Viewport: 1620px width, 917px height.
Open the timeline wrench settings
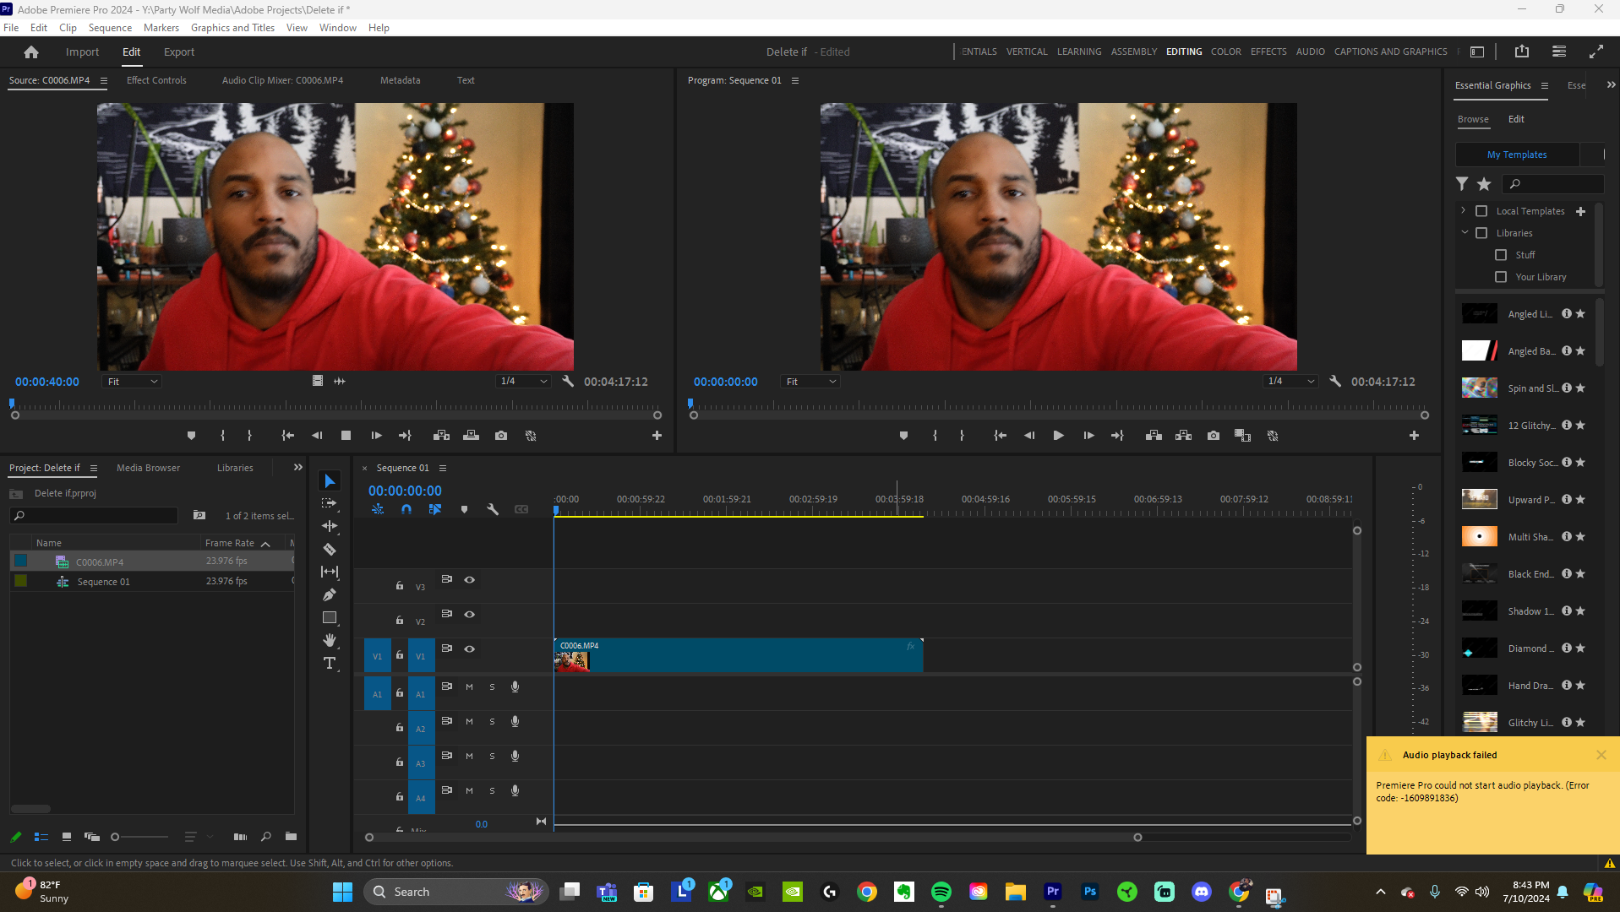[494, 509]
